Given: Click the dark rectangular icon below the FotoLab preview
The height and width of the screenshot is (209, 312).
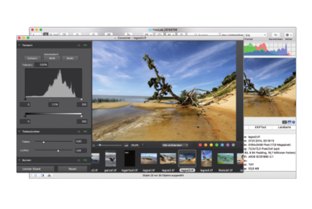Looking at the screenshot, I should 285,122.
